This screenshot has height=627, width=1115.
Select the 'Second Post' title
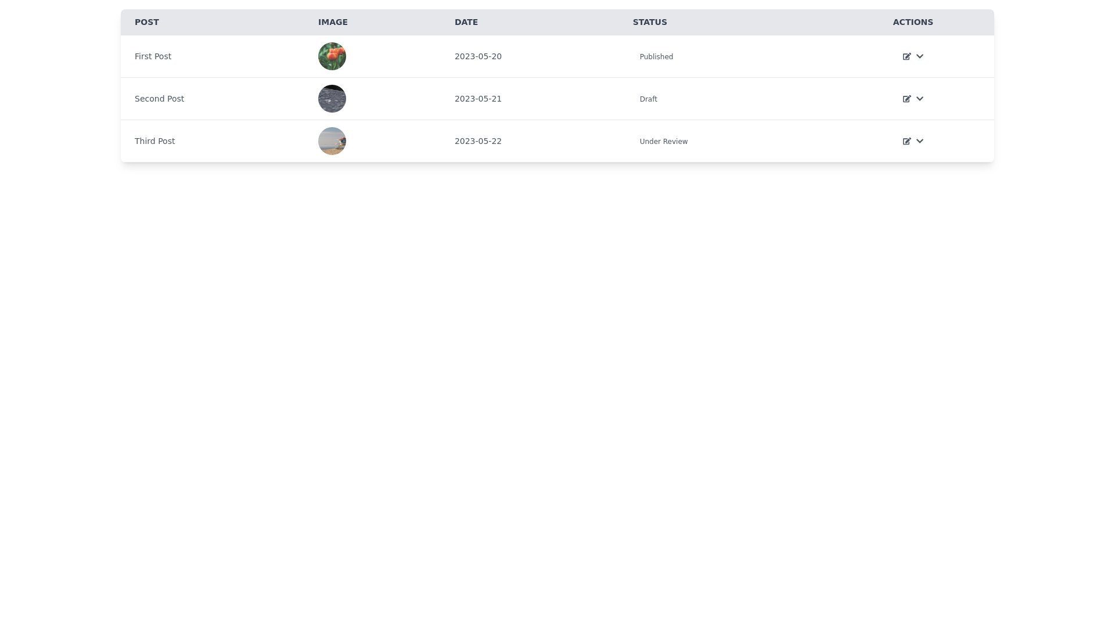[x=159, y=99]
